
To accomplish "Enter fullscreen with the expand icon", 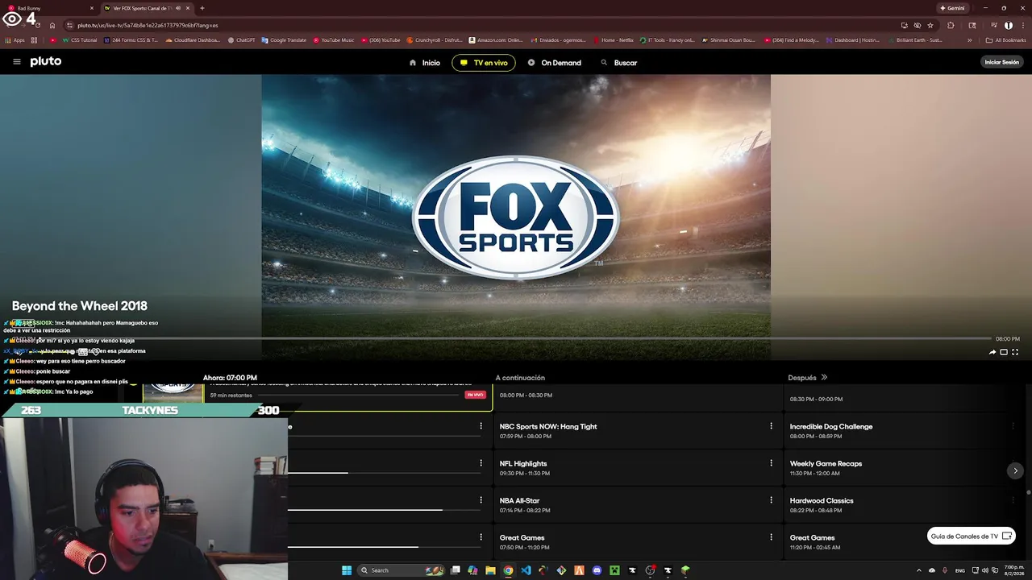I will pos(1015,352).
